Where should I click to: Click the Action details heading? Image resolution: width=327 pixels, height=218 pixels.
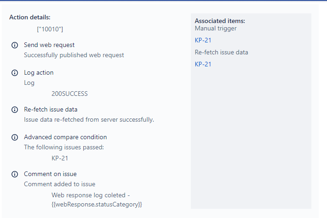pyautogui.click(x=30, y=17)
